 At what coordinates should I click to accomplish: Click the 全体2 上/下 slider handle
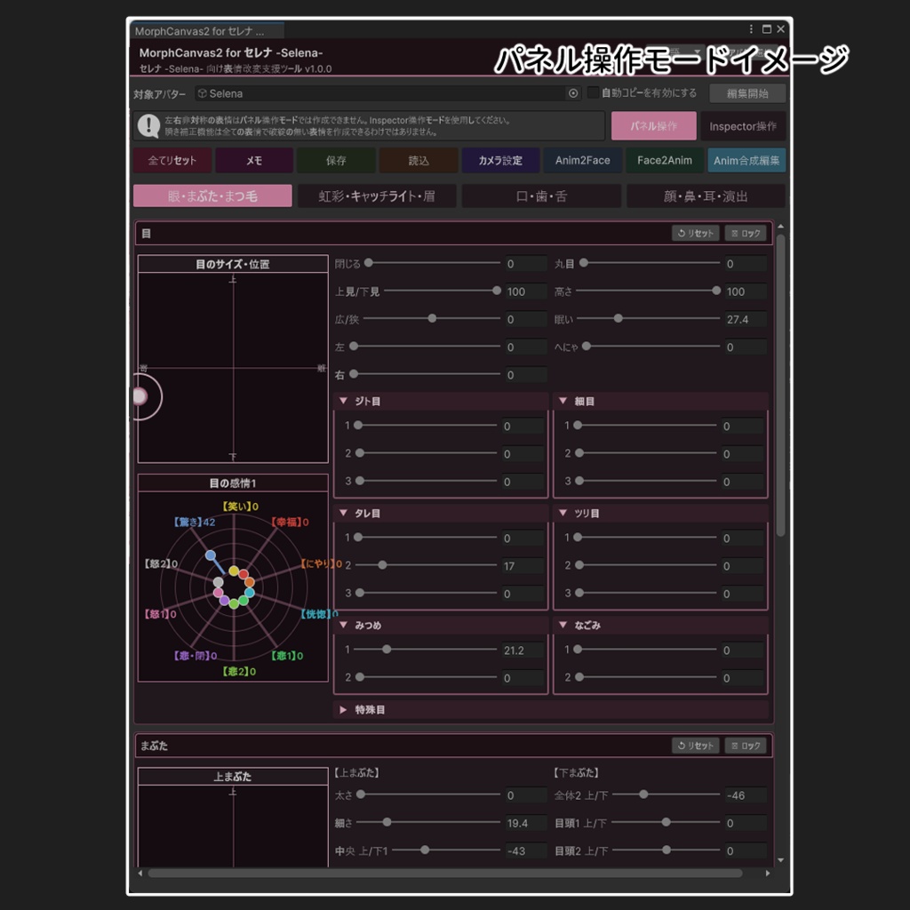click(643, 794)
